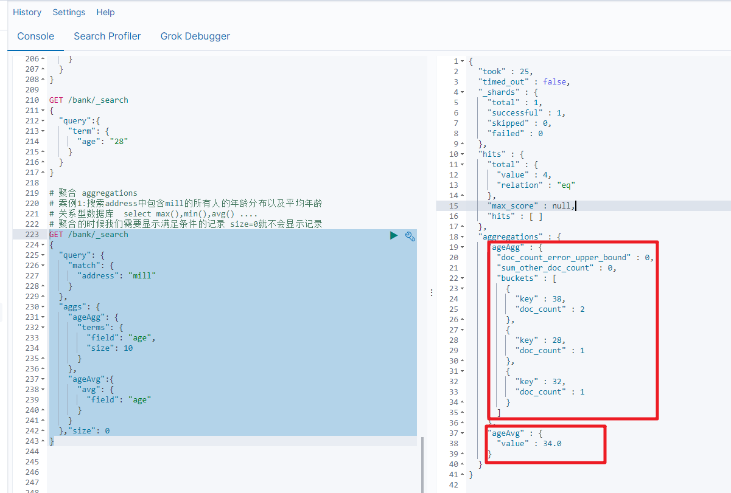
Task: Collapse ageAgg fold at response line 19
Action: (x=463, y=247)
